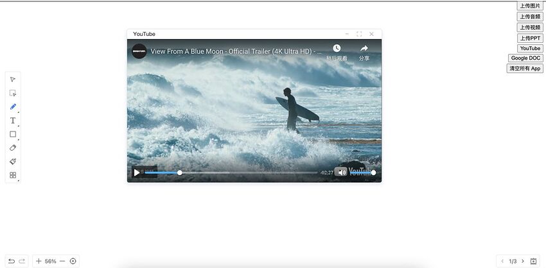
Task: Click the 上传PPT button
Action: (x=530, y=38)
